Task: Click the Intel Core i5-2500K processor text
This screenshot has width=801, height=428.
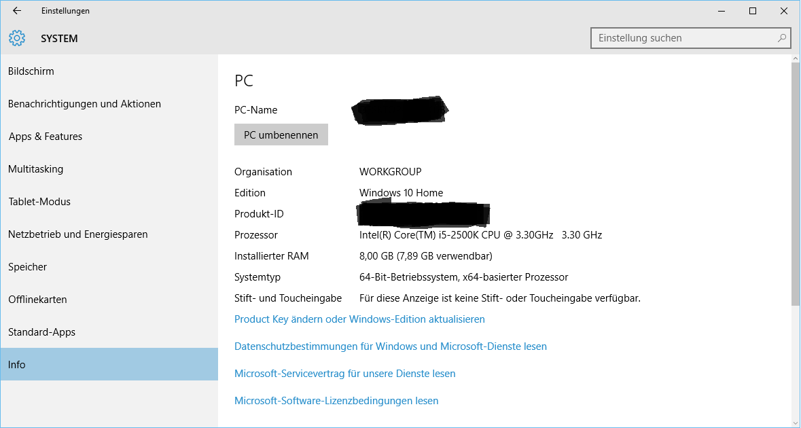Action: [481, 235]
